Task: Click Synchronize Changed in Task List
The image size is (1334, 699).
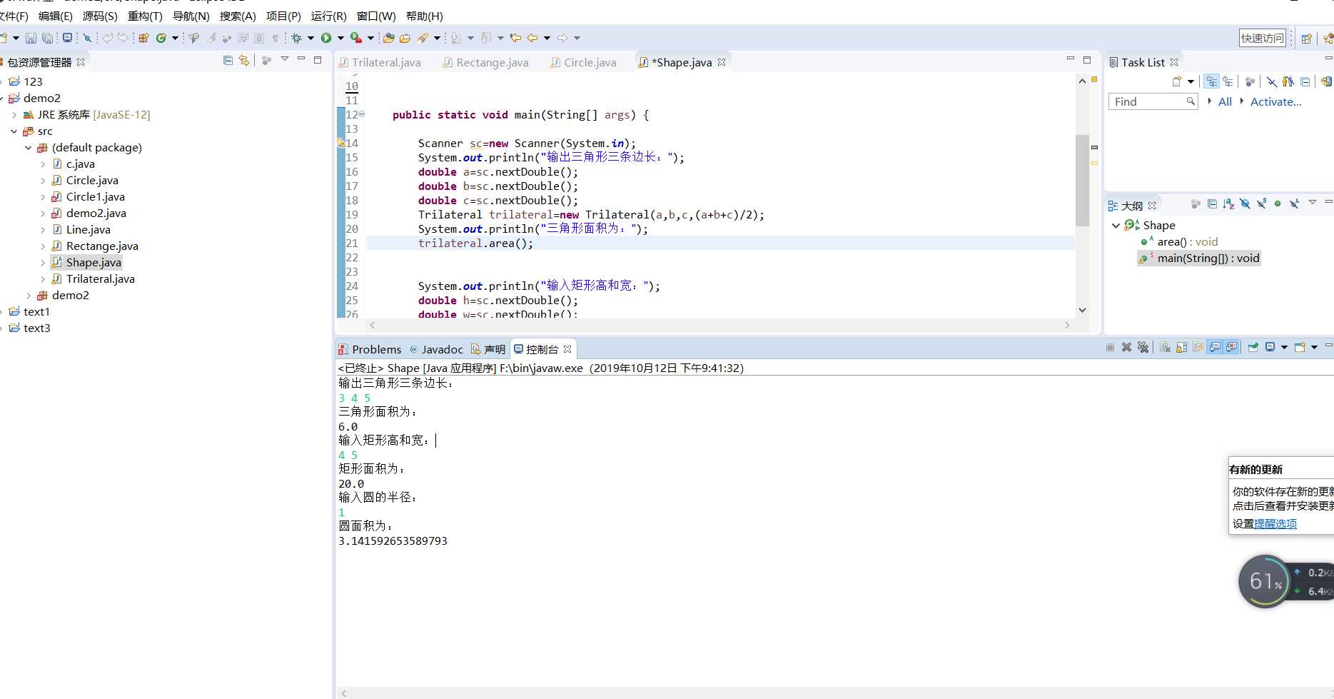Action: tap(1325, 81)
